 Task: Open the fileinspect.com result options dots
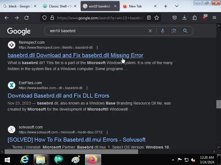[x=97, y=48]
